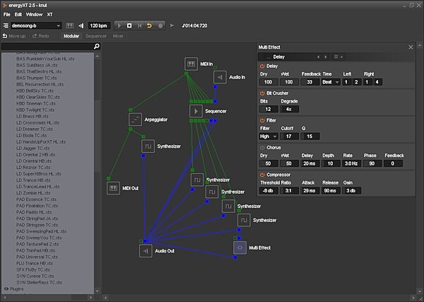This screenshot has height=302, width=424.
Task: Open the Delay Time Beat dropdown
Action: [x=331, y=82]
